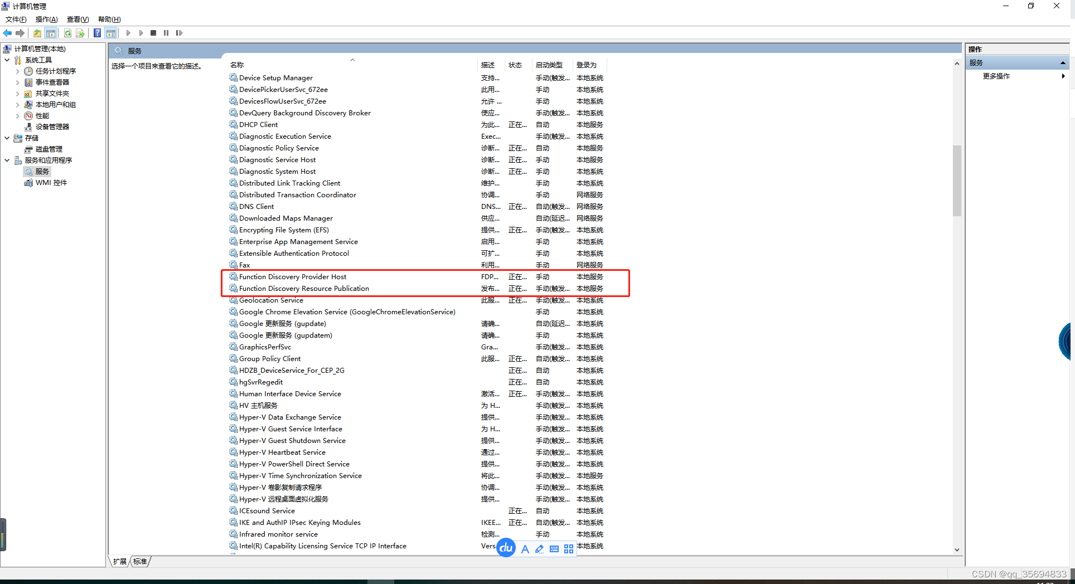The image size is (1075, 584).
Task: Select 共享文件夹 icon in tree
Action: (28, 94)
